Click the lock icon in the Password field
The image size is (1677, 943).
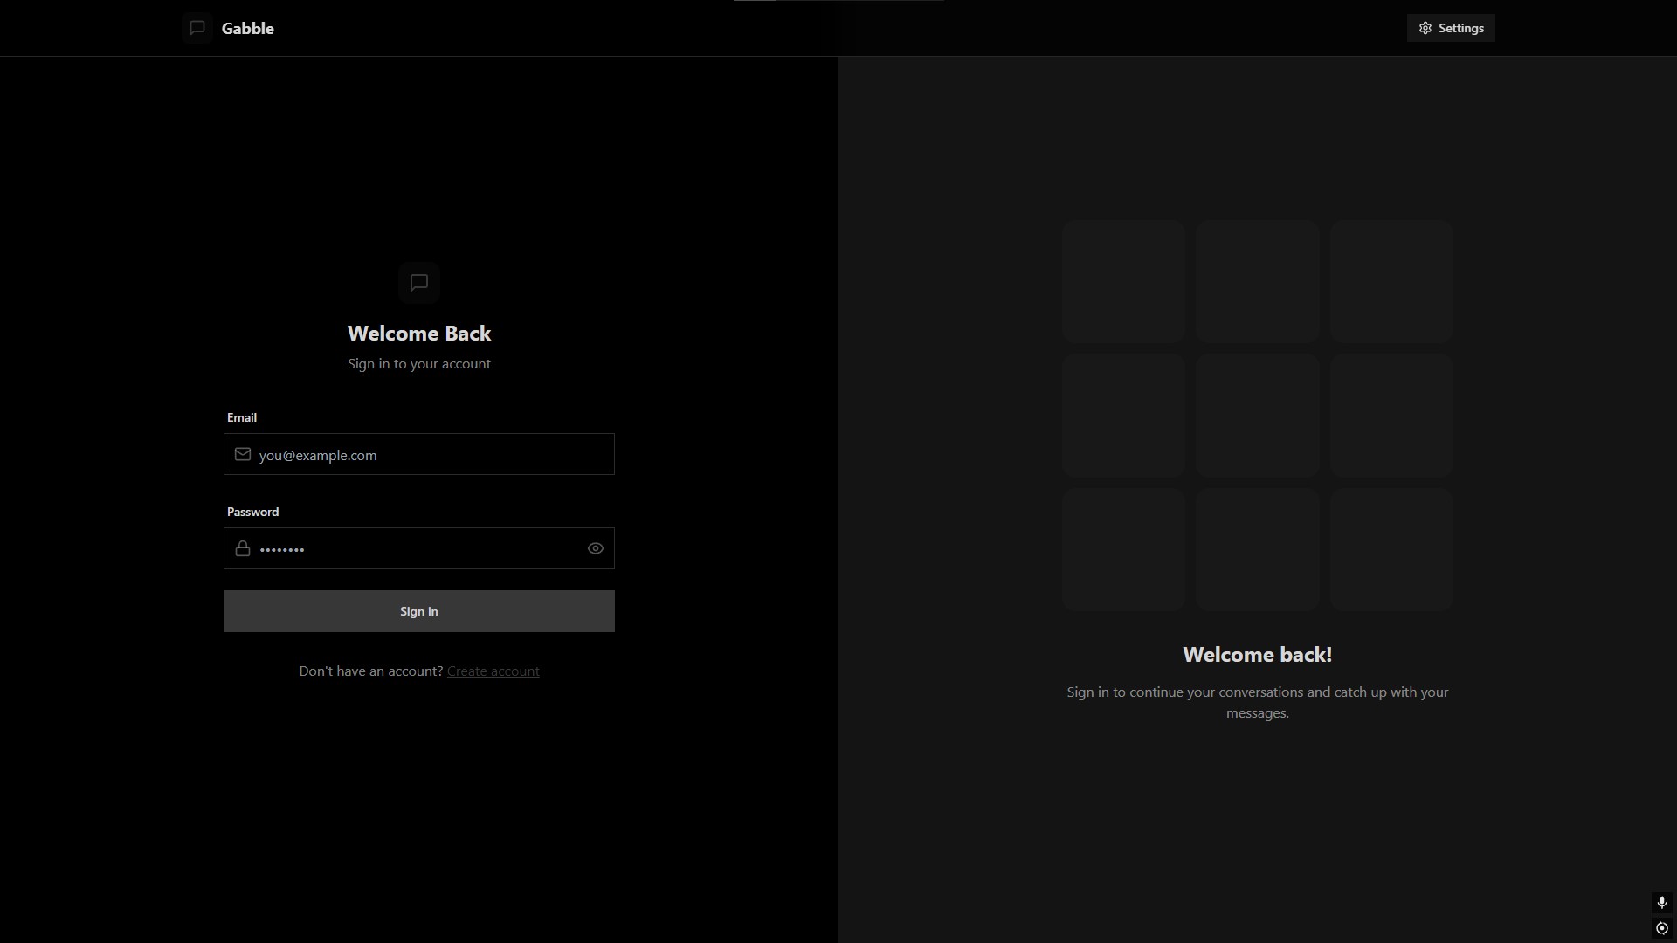tap(243, 548)
